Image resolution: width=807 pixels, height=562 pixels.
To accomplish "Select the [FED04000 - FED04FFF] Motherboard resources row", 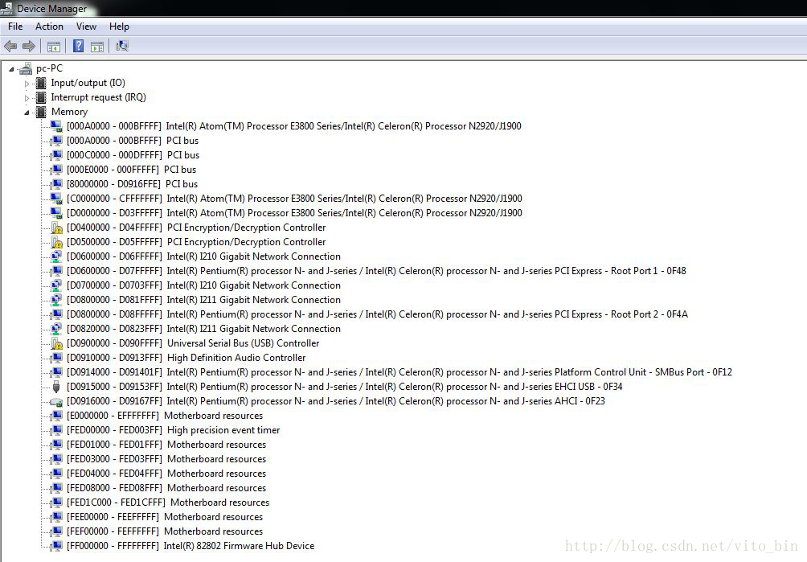I will point(166,474).
